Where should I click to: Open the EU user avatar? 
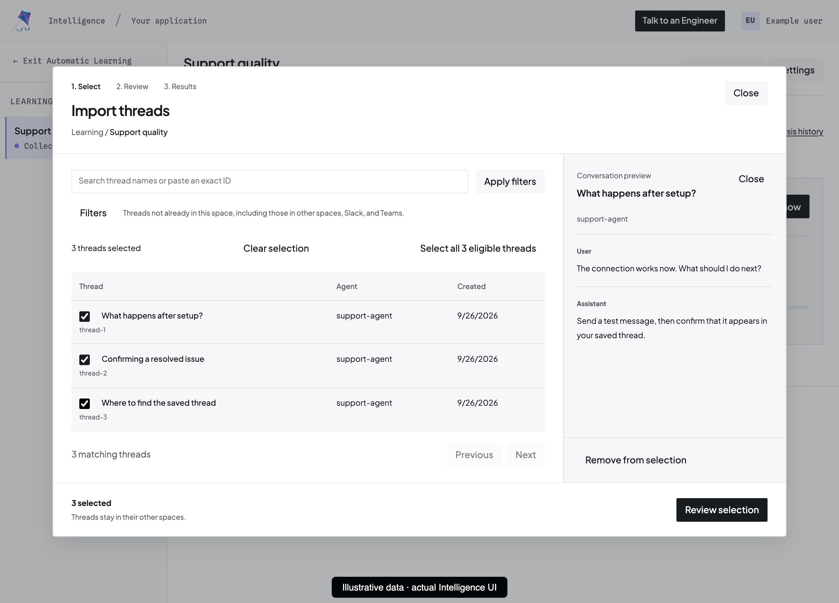(750, 21)
